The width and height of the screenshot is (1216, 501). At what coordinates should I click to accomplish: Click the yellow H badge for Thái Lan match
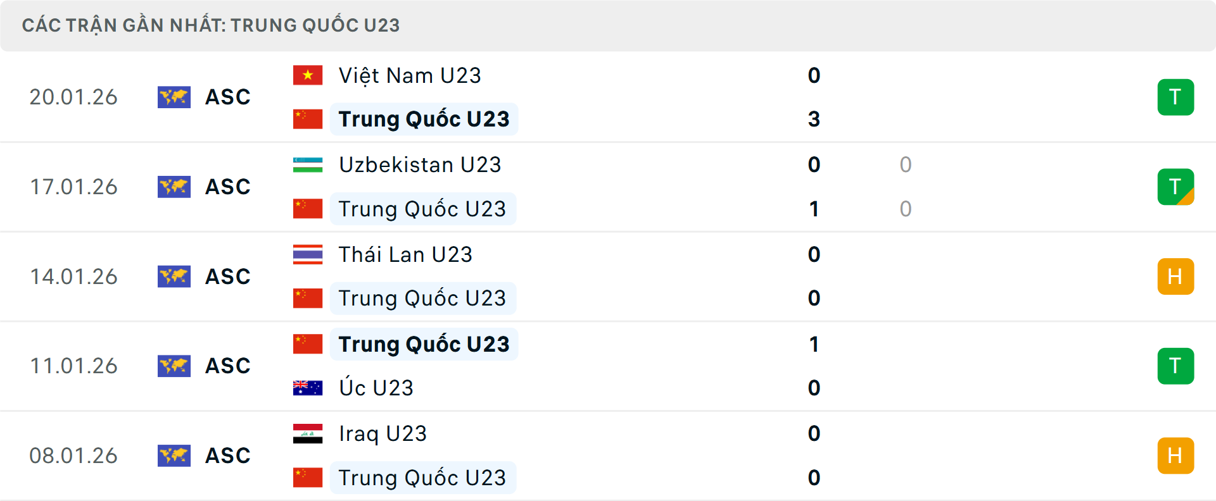[x=1176, y=276]
